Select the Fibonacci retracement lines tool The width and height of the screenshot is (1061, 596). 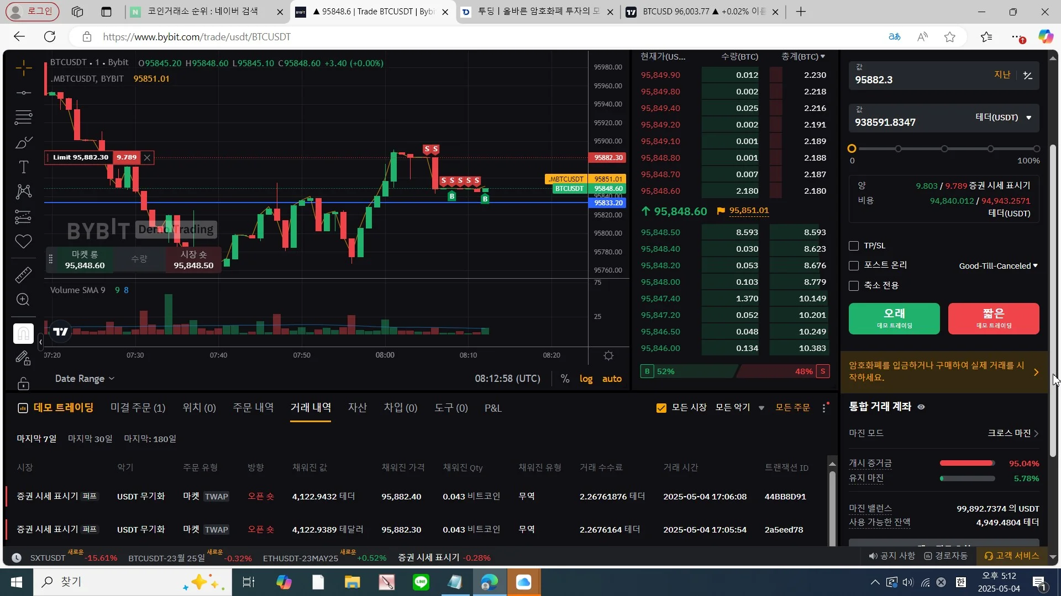(x=23, y=117)
